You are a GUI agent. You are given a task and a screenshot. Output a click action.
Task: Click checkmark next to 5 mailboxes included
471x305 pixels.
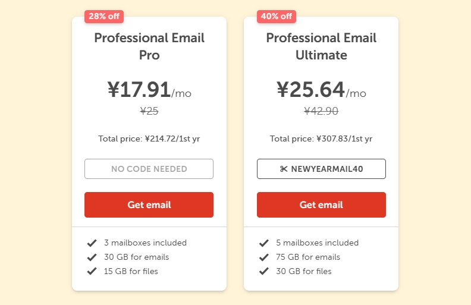click(264, 243)
